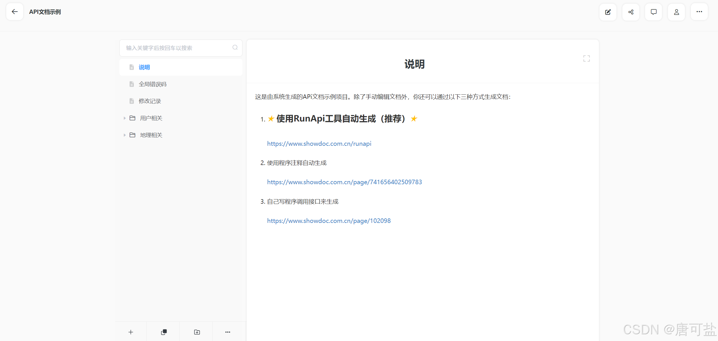Open the 全局错误码 page
Image resolution: width=718 pixels, height=341 pixels.
coord(152,84)
